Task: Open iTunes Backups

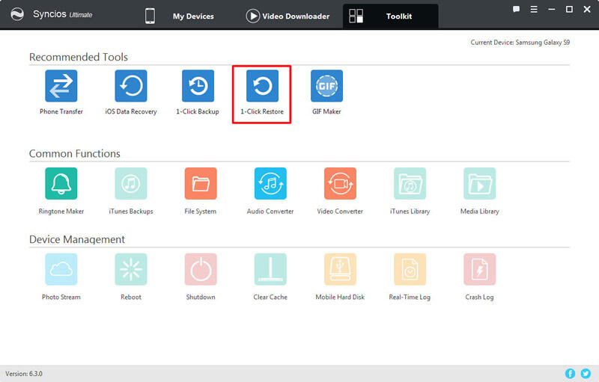Action: pyautogui.click(x=131, y=183)
